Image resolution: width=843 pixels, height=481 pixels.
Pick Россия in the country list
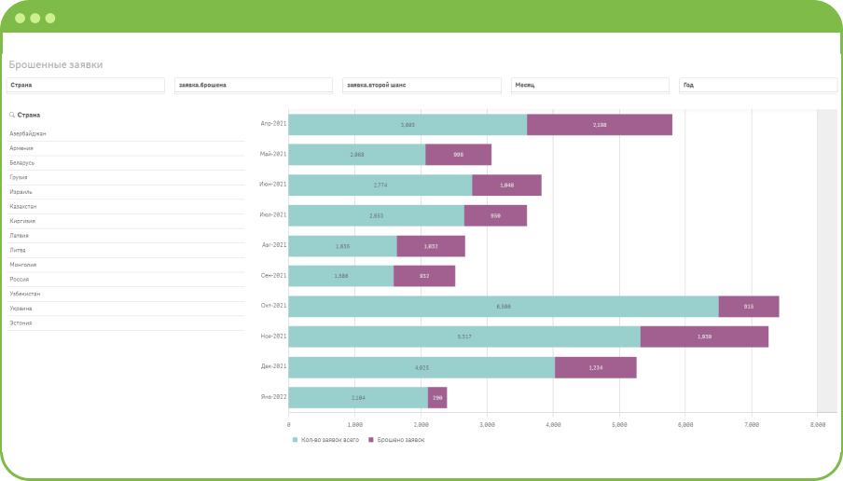click(x=20, y=279)
